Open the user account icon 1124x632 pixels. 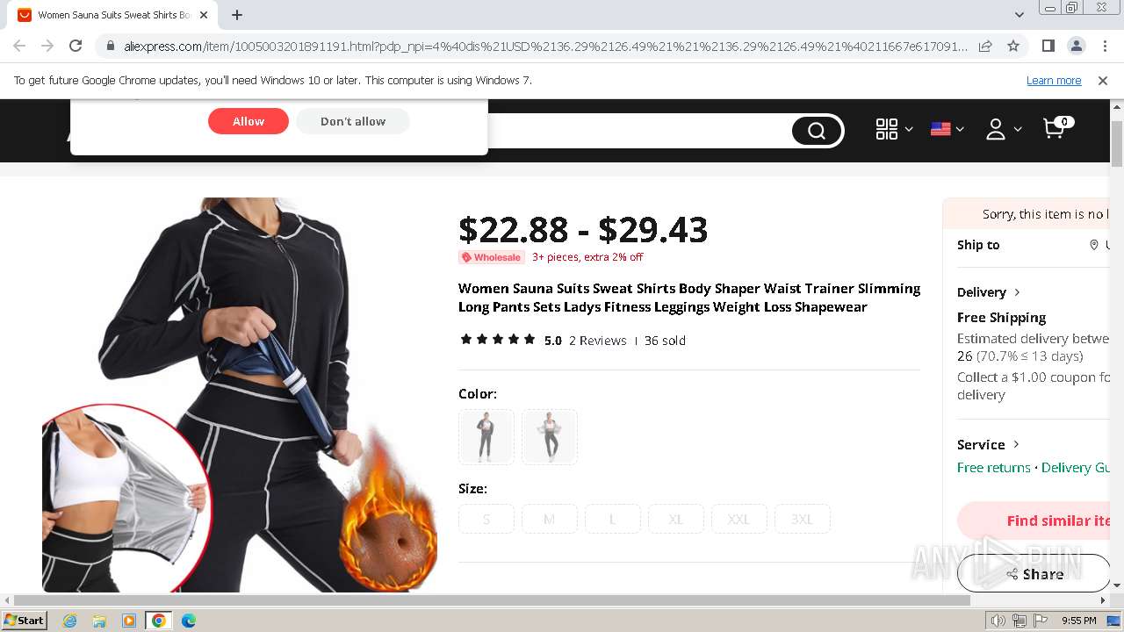coord(995,130)
